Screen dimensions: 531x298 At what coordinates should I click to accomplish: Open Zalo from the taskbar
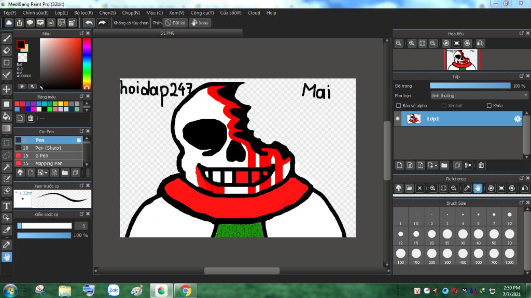pos(114,290)
